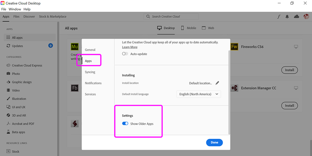Turn off Show Older Apps toggle
Screen dimensions: 312x156
[x=125, y=124]
